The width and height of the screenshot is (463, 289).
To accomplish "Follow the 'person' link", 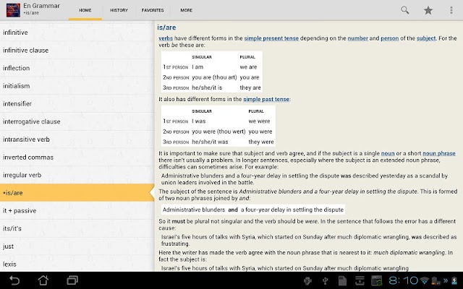I will pos(389,38).
